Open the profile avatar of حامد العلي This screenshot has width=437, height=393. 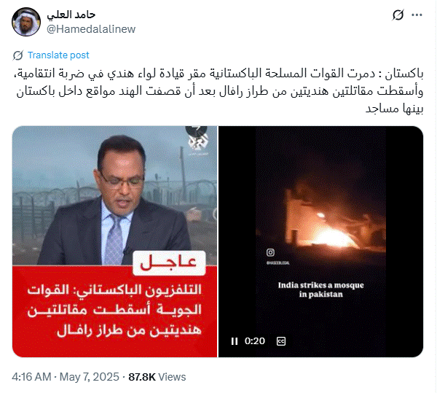pyautogui.click(x=26, y=22)
